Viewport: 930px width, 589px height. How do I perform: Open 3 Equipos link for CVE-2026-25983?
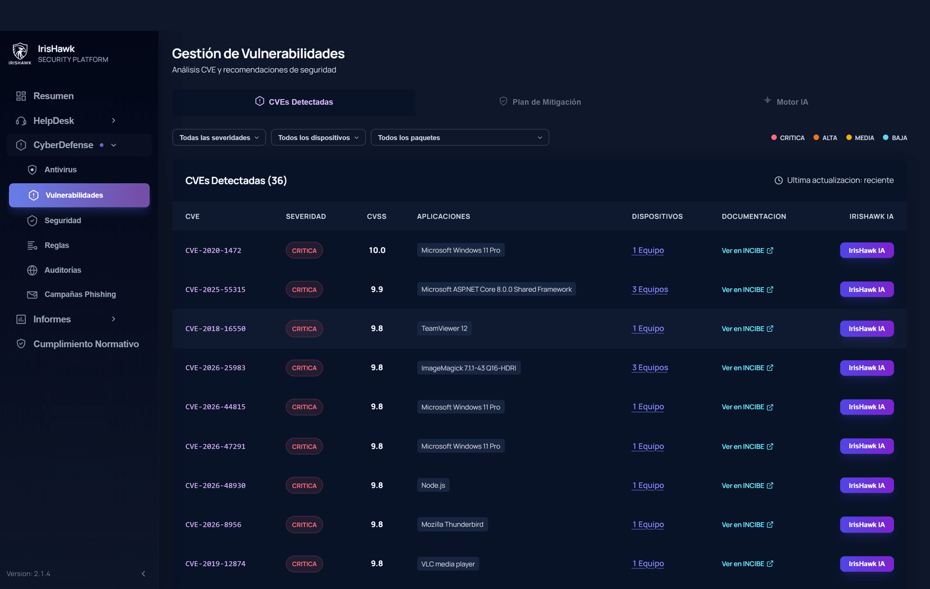[x=650, y=368]
